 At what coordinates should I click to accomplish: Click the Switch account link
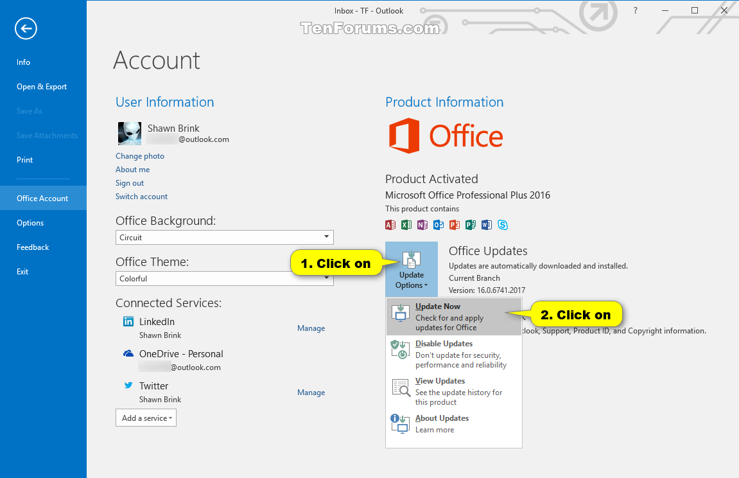(141, 197)
